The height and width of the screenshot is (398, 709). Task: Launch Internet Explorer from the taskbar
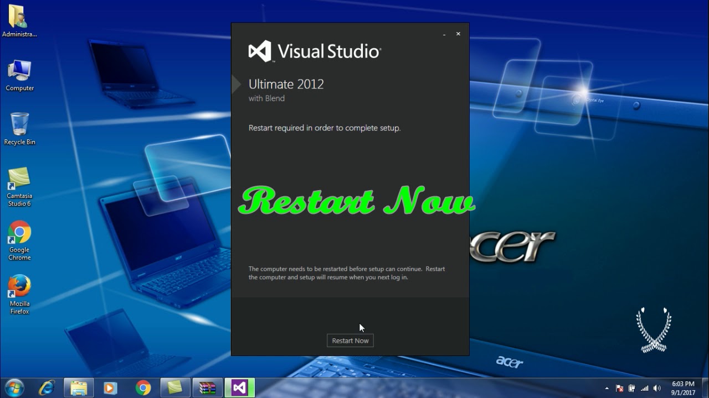(x=48, y=388)
